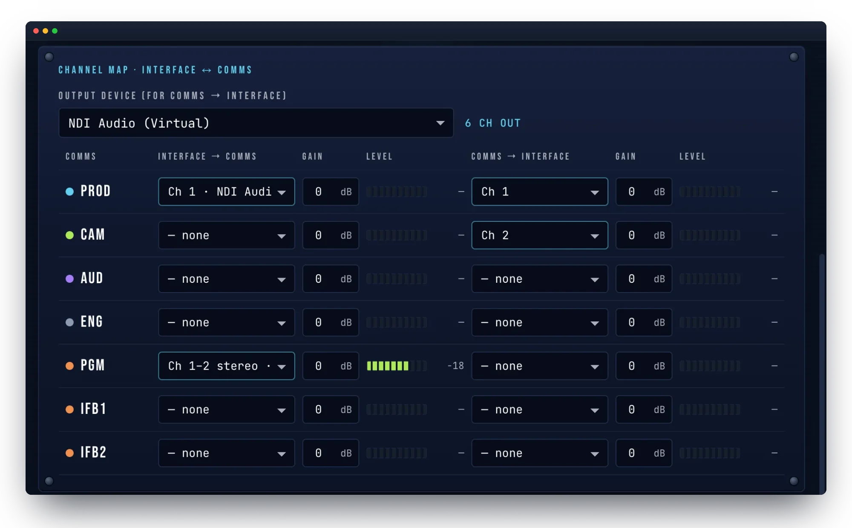Click the gray ENG channel indicator dot
The image size is (852, 528).
[69, 322]
